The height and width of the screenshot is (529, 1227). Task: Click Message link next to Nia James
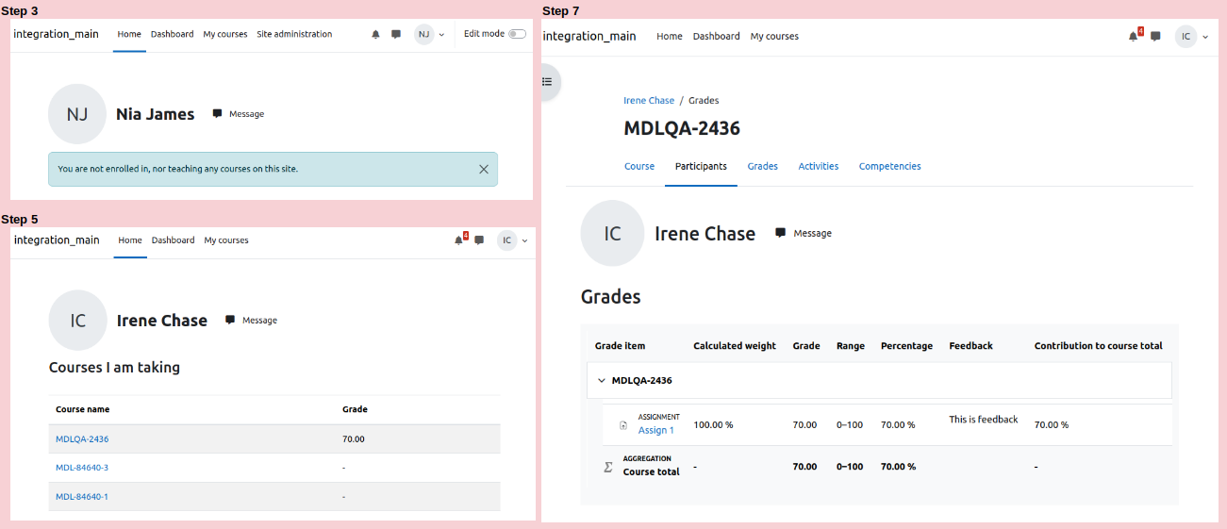[246, 114]
